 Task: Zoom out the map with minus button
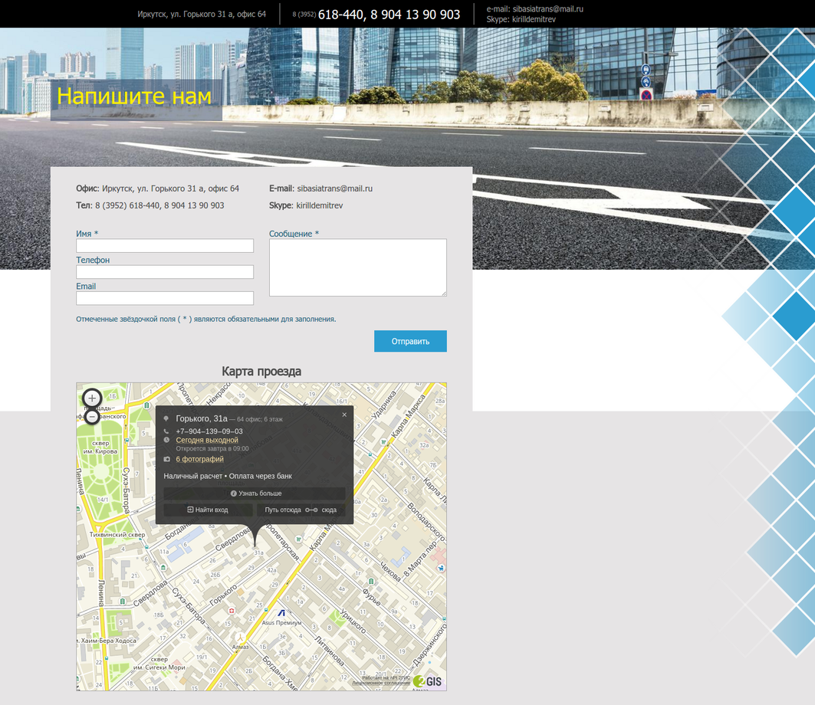tap(92, 417)
